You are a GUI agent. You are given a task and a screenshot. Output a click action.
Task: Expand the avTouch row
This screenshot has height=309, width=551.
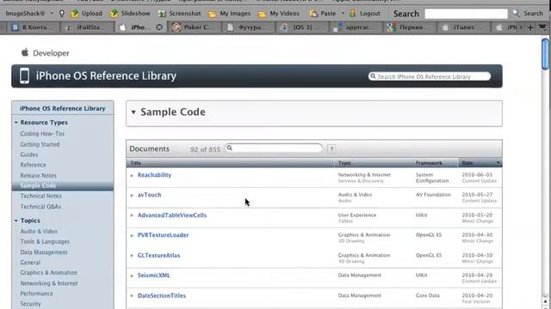(132, 195)
